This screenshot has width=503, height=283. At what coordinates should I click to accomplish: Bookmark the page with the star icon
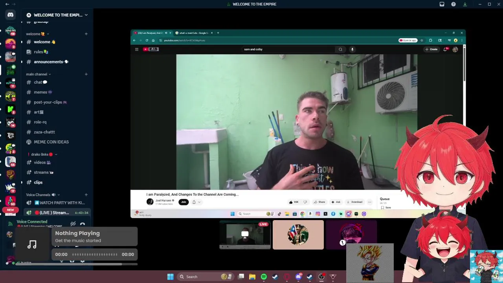pos(422,40)
